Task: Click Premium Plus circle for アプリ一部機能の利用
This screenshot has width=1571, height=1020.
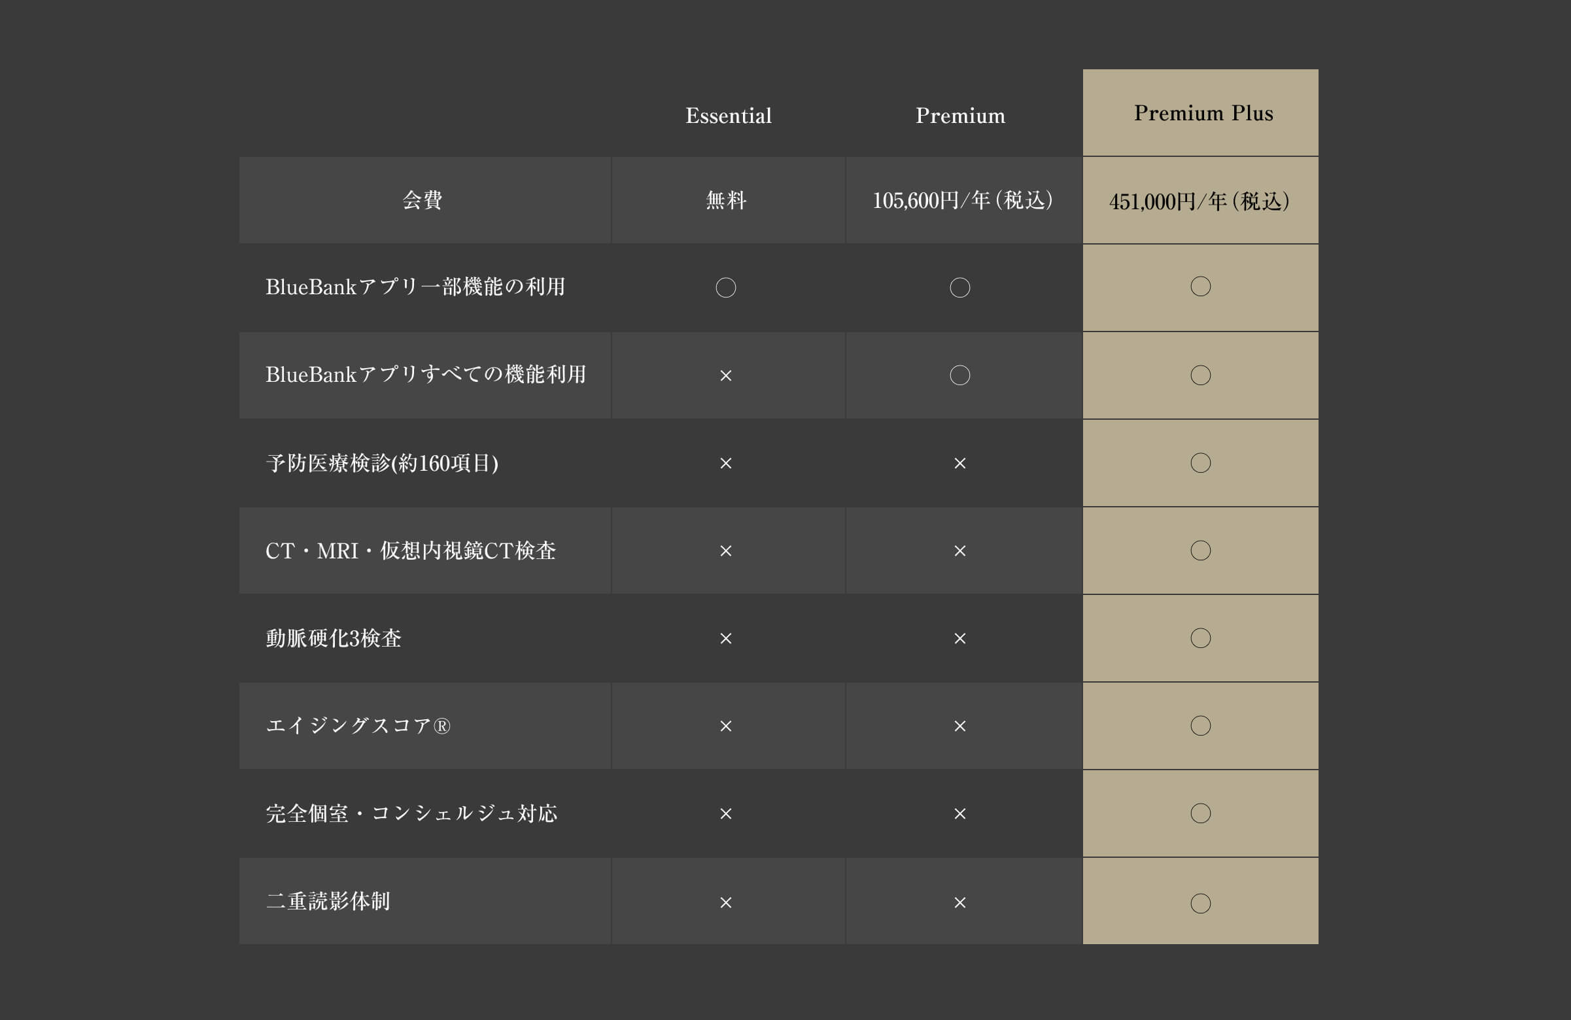Action: click(1200, 286)
